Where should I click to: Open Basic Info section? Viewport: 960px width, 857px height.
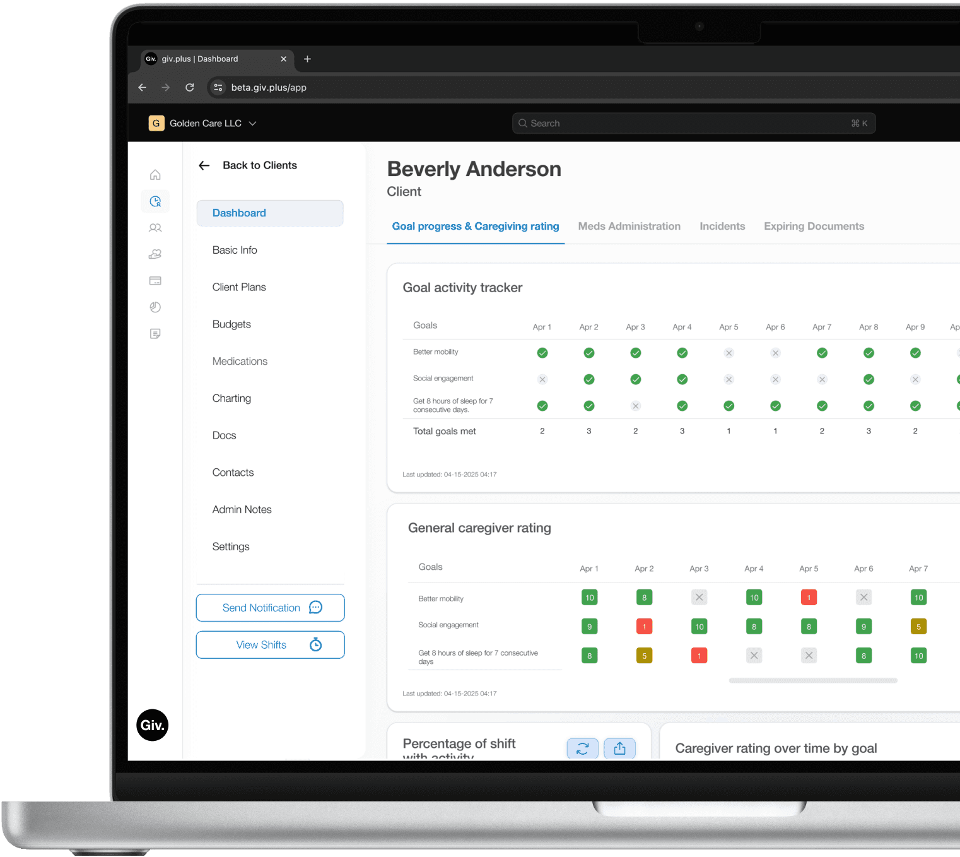(235, 250)
